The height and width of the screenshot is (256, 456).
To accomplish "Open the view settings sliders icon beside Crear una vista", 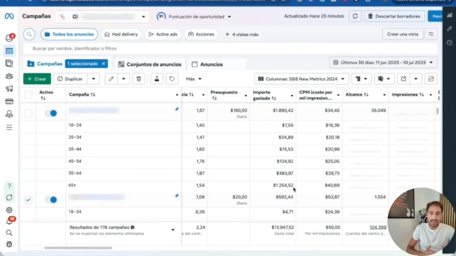I will pyautogui.click(x=431, y=34).
